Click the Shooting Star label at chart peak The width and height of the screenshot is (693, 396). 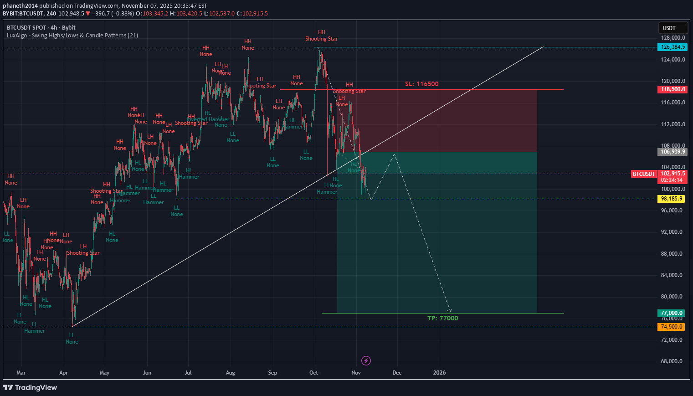(x=321, y=39)
